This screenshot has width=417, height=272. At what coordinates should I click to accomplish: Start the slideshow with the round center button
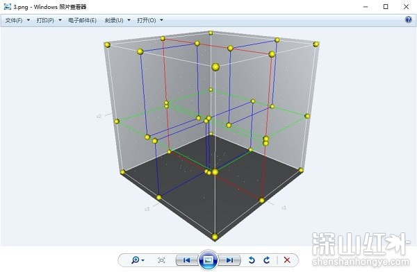208,260
